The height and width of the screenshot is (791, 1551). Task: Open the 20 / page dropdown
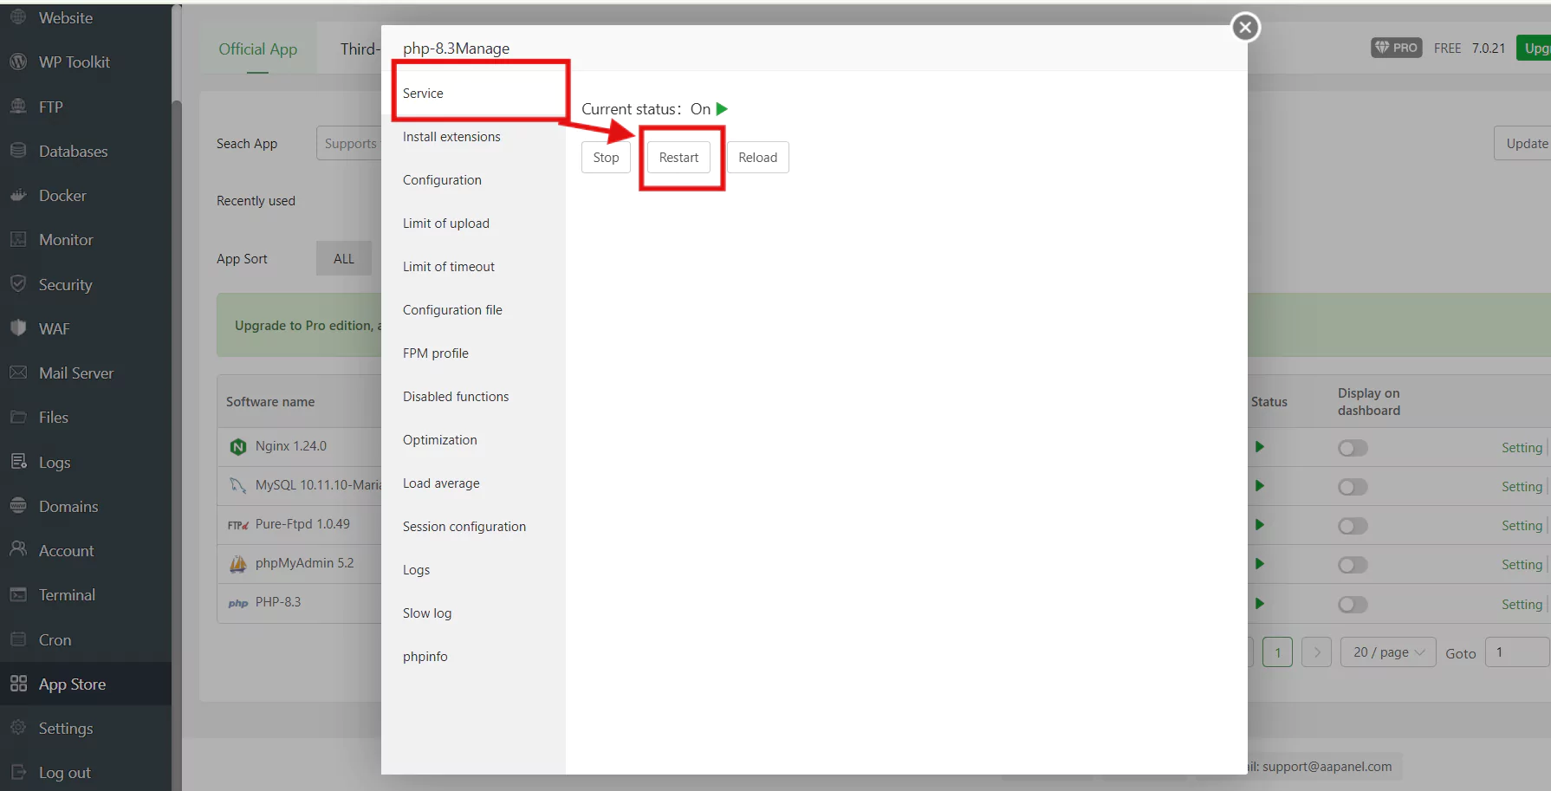pos(1388,652)
